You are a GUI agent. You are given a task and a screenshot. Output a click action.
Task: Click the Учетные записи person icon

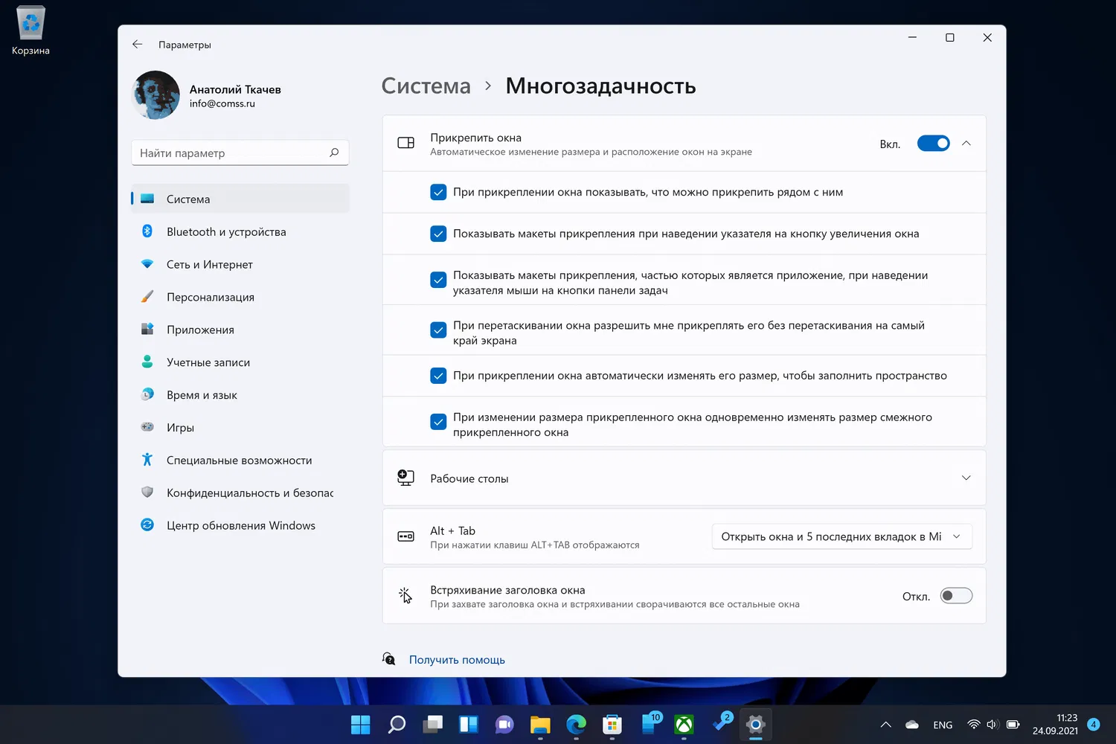147,362
